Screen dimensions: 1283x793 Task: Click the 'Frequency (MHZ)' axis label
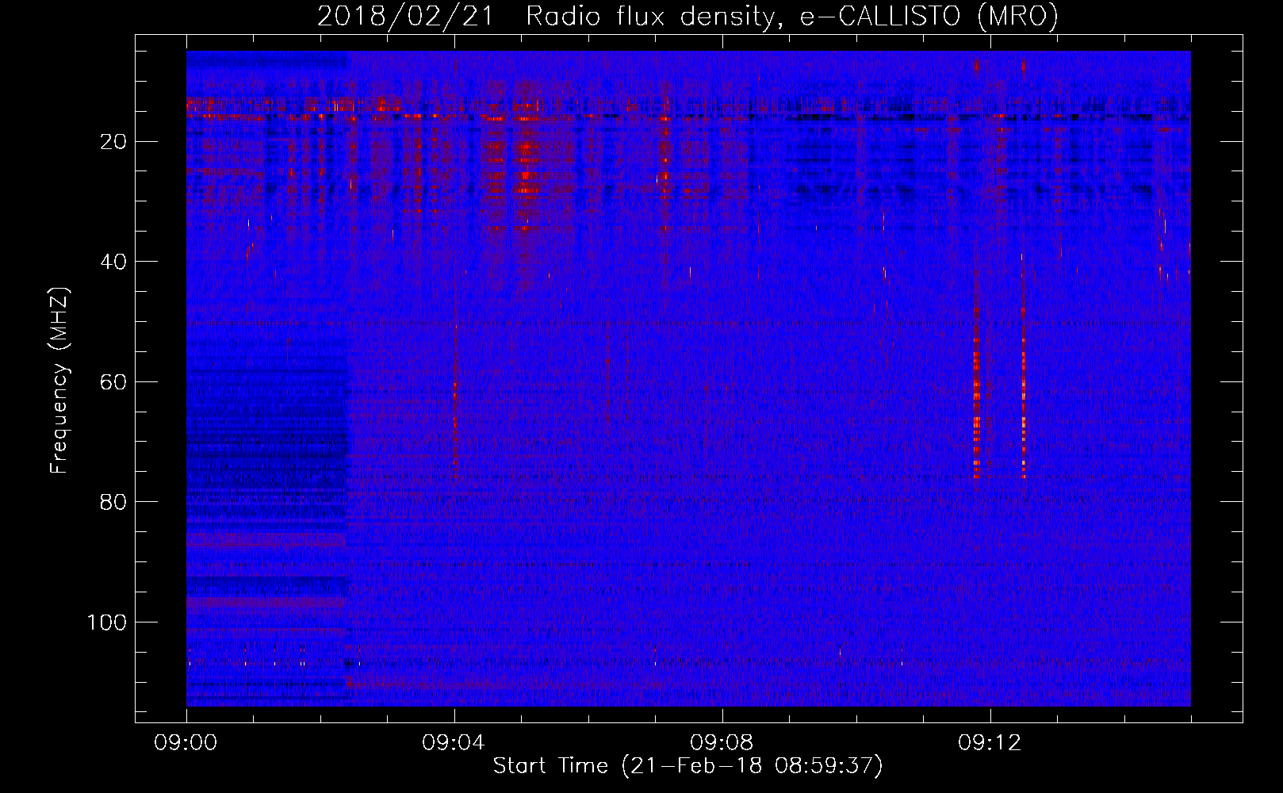(x=59, y=381)
